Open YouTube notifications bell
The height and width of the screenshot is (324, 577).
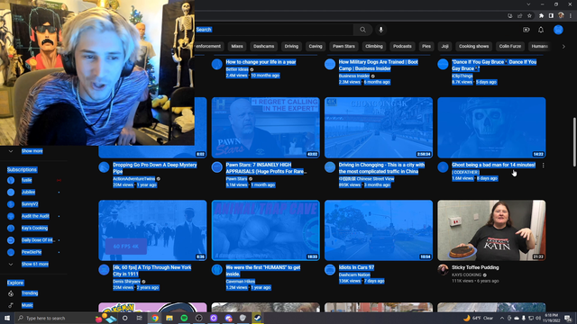[x=541, y=30]
